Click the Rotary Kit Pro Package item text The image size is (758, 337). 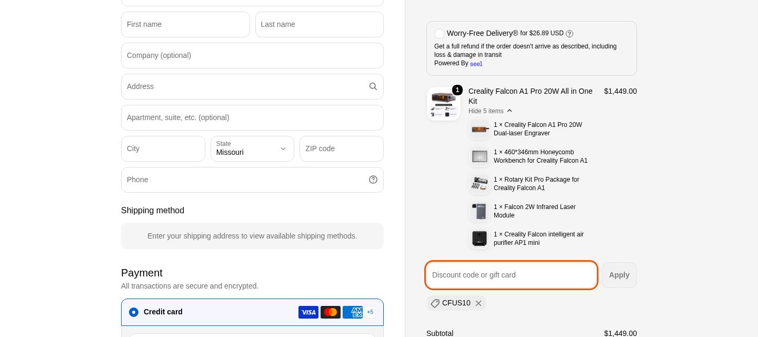[x=536, y=184]
